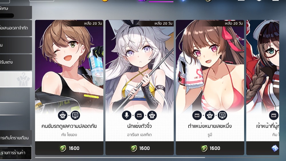Image resolution: width=286 pixels, height=161 pixels.
Task: Click the clapperboard icon on the rightmost card
Action: (x=274, y=115)
